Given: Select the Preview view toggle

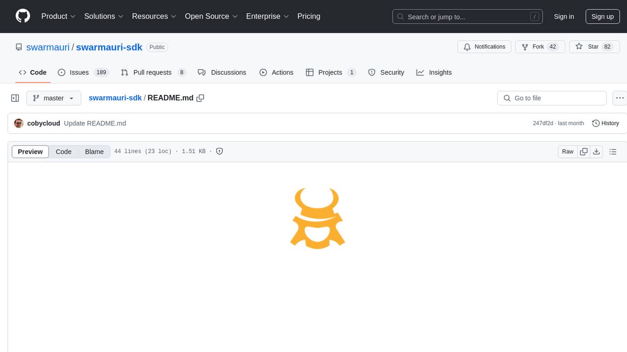Looking at the screenshot, I should tap(30, 152).
